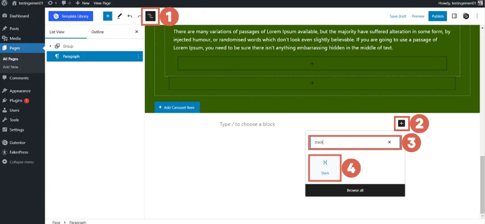Image resolution: width=485 pixels, height=224 pixels.
Task: Visit the testingemen01 site link
Action: click(x=28, y=3)
